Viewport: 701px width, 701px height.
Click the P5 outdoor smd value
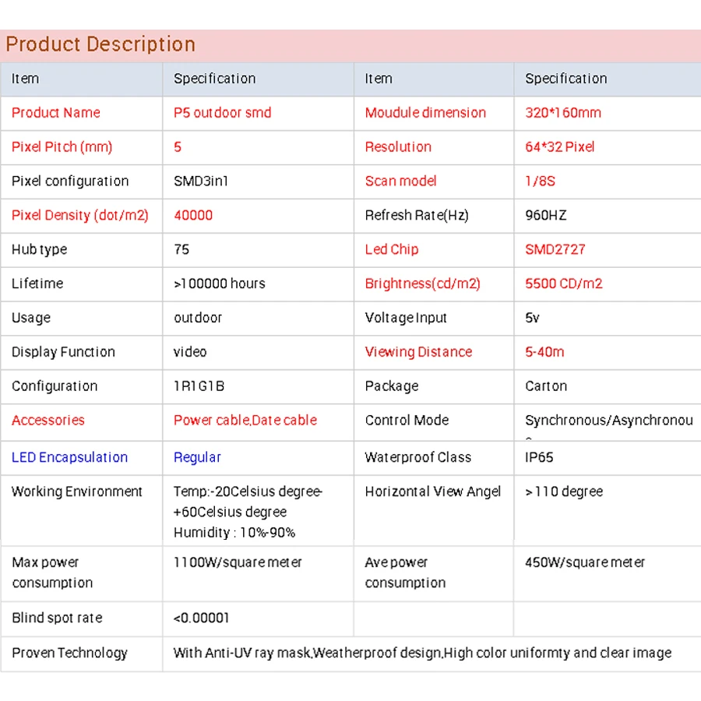222,113
